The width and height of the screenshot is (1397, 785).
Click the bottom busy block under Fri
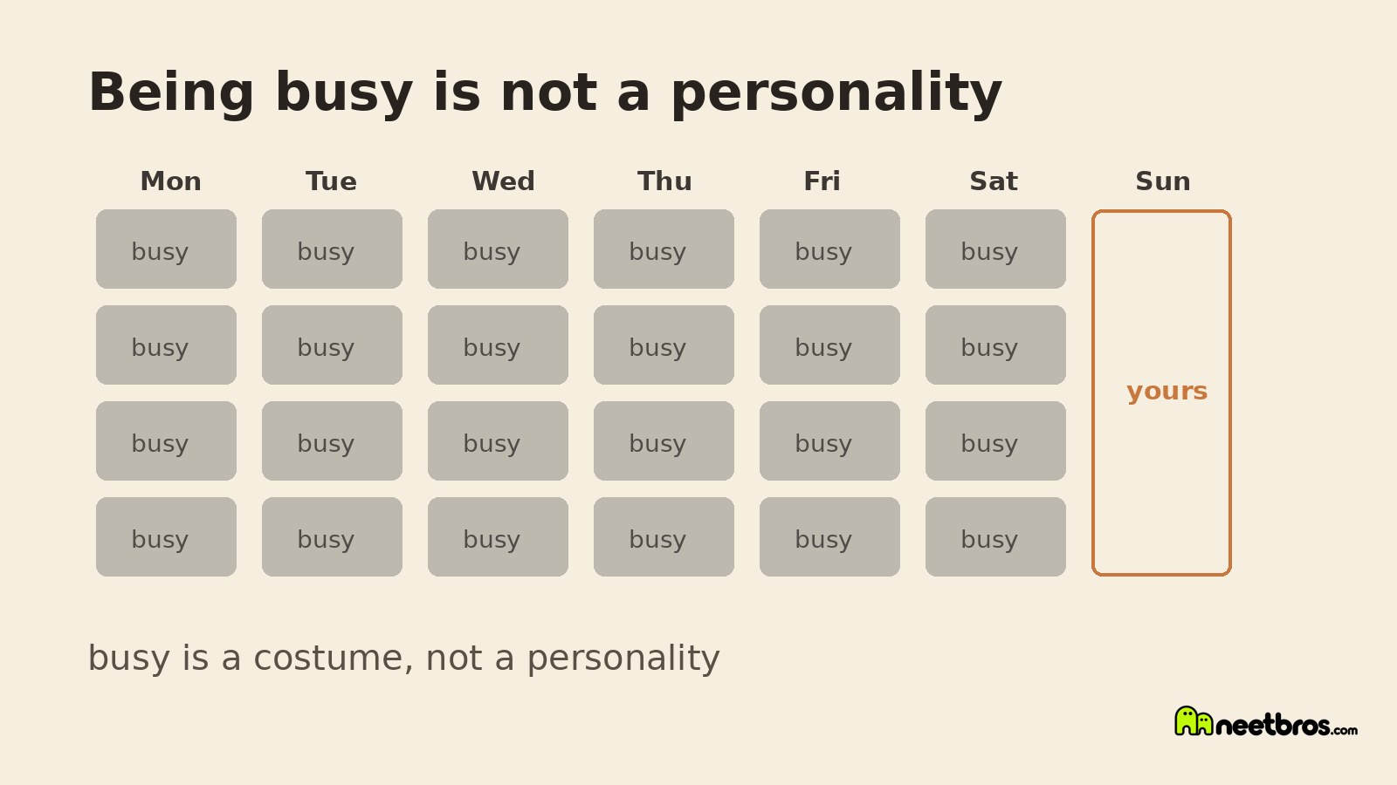click(x=829, y=536)
